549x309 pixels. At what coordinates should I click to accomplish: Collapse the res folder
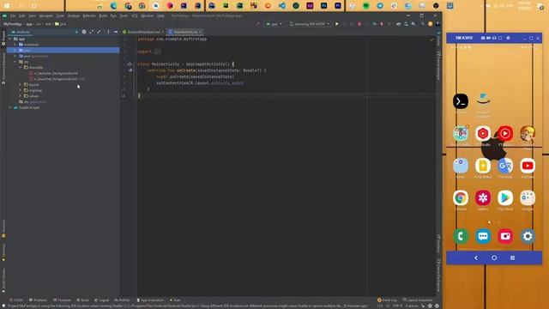pos(15,62)
